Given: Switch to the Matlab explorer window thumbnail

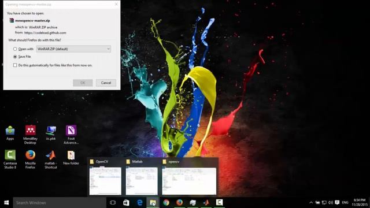Looking at the screenshot, I should tap(142, 181).
